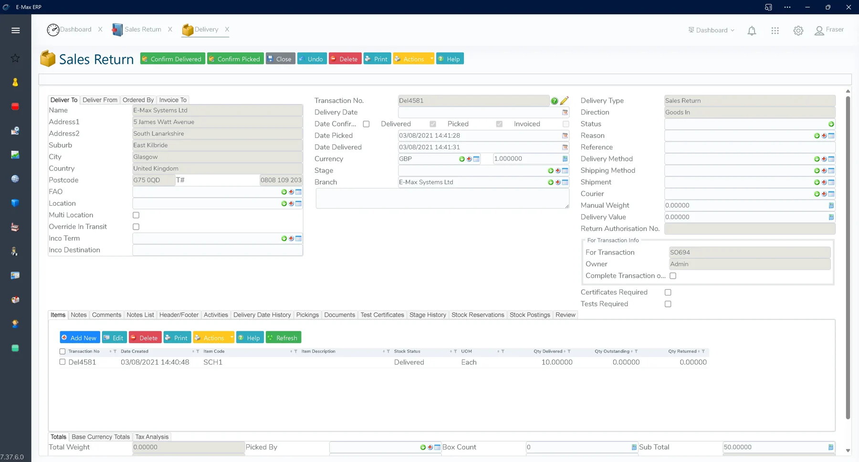The width and height of the screenshot is (859, 462).
Task: Click the Confirm Delivered button
Action: coord(172,59)
